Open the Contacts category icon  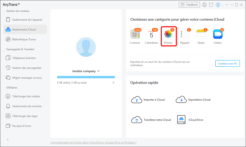(135, 34)
